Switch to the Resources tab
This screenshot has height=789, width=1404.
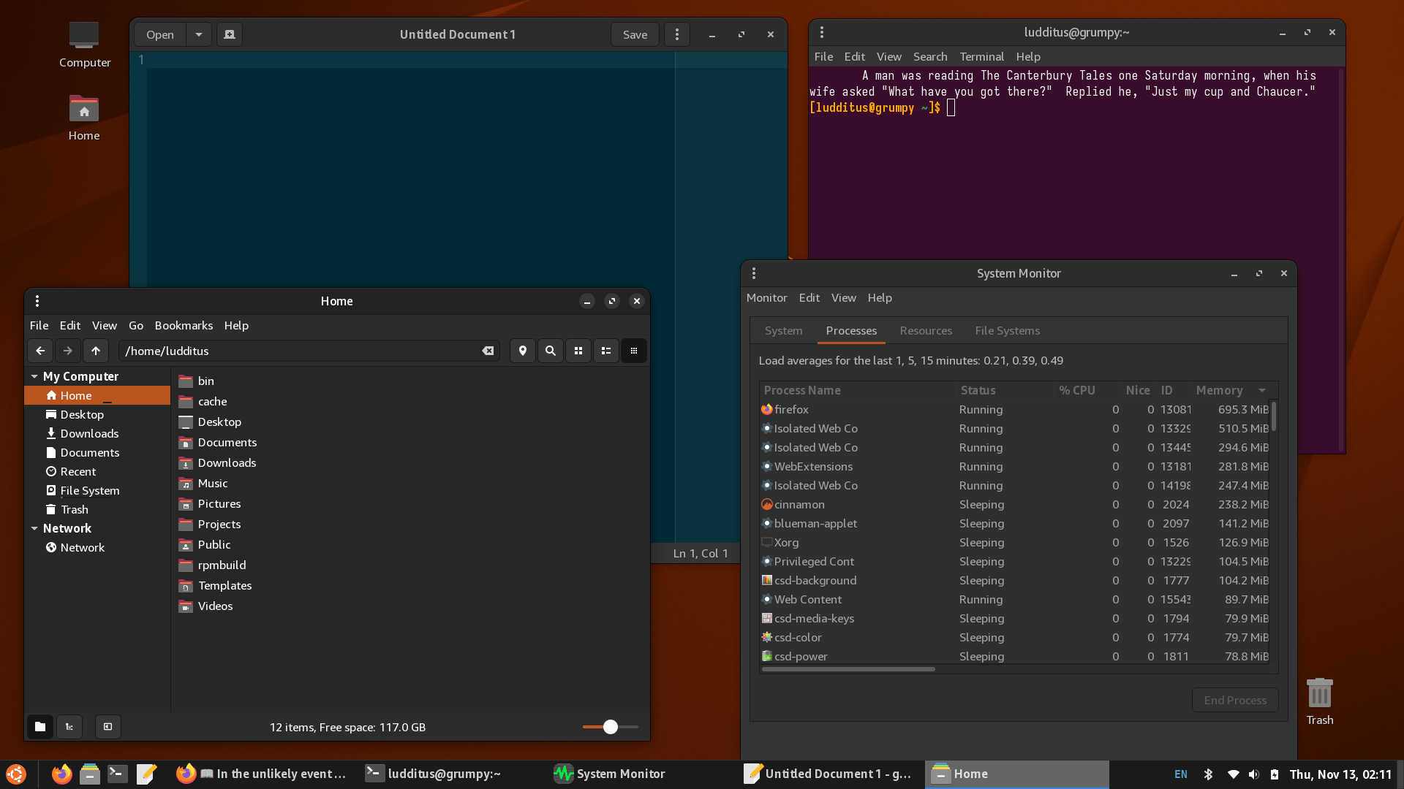(926, 331)
